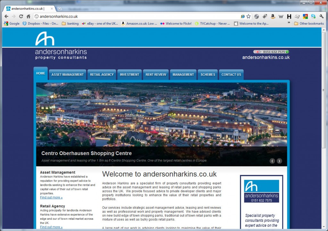Image resolution: width=328 pixels, height=231 pixels.
Task: Open the CONTACT US tab
Action: pyautogui.click(x=231, y=74)
